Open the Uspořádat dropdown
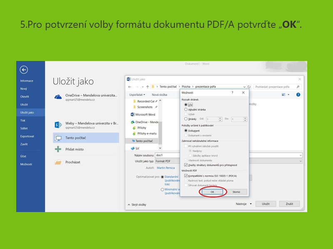 [x=137, y=95]
